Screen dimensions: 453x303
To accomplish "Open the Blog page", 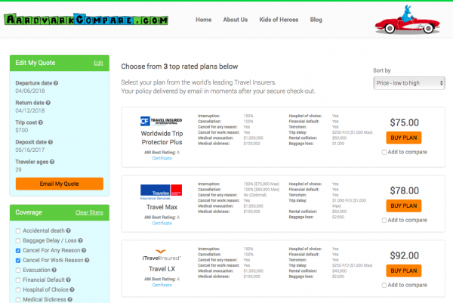I will tap(316, 20).
